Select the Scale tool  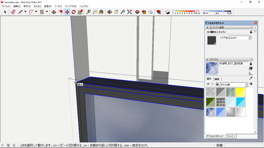click(80, 12)
